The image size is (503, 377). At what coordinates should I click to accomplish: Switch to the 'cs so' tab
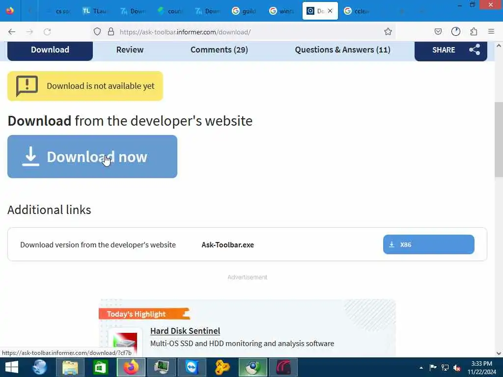pyautogui.click(x=58, y=11)
